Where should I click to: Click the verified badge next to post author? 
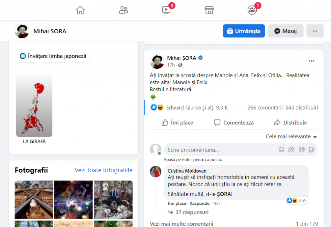[200, 58]
